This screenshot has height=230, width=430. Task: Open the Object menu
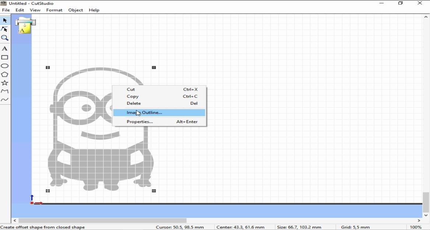pyautogui.click(x=76, y=10)
